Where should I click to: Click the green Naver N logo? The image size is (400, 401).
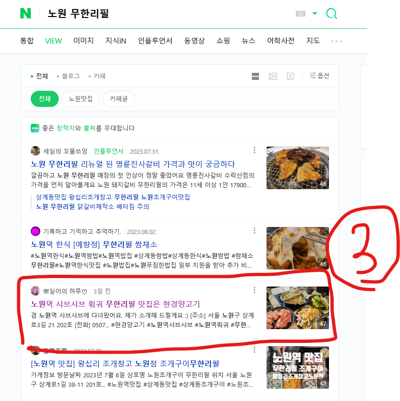point(26,13)
